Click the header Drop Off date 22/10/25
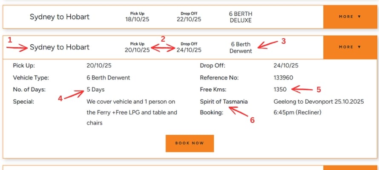Image resolution: width=379 pixels, height=170 pixels. tap(189, 19)
